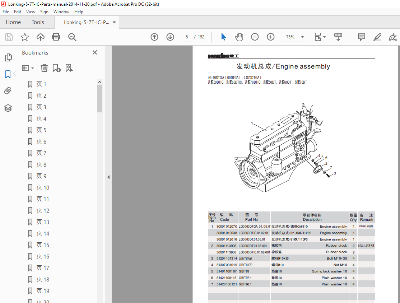Select the highlight text tool
400x303 pixels.
coord(377,37)
